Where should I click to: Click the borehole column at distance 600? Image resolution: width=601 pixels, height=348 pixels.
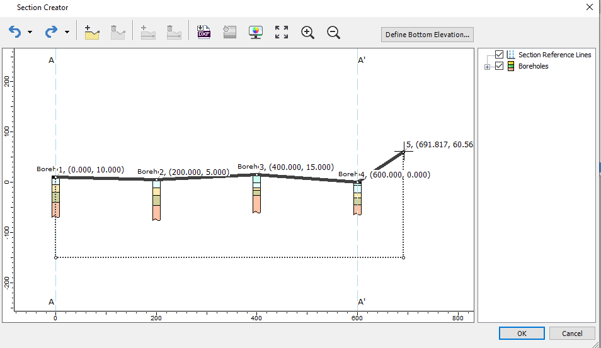coord(357,198)
